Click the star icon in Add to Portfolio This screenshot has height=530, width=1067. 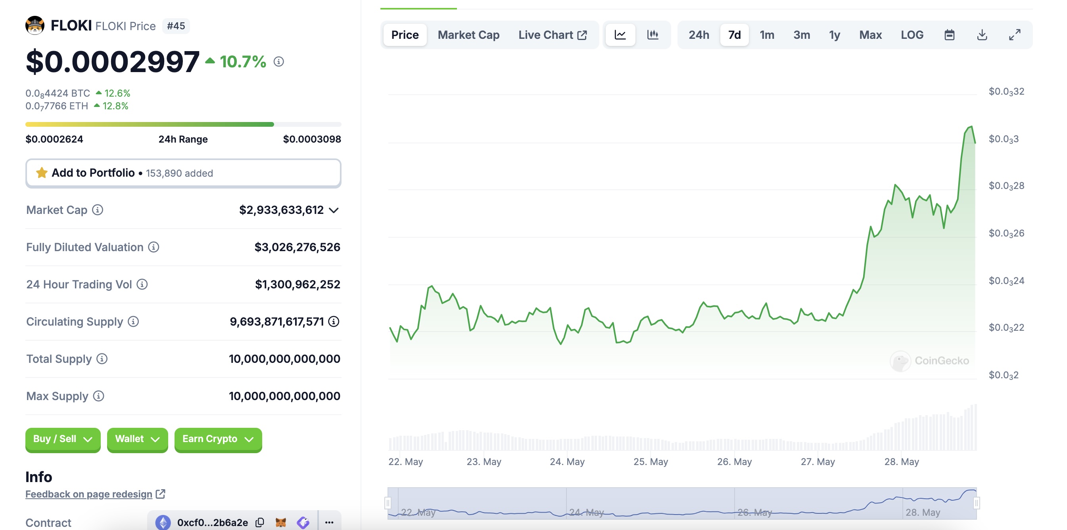[41, 173]
